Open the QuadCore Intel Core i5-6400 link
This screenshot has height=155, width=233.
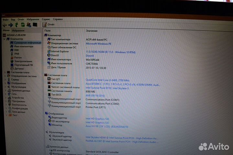[x=107, y=80]
